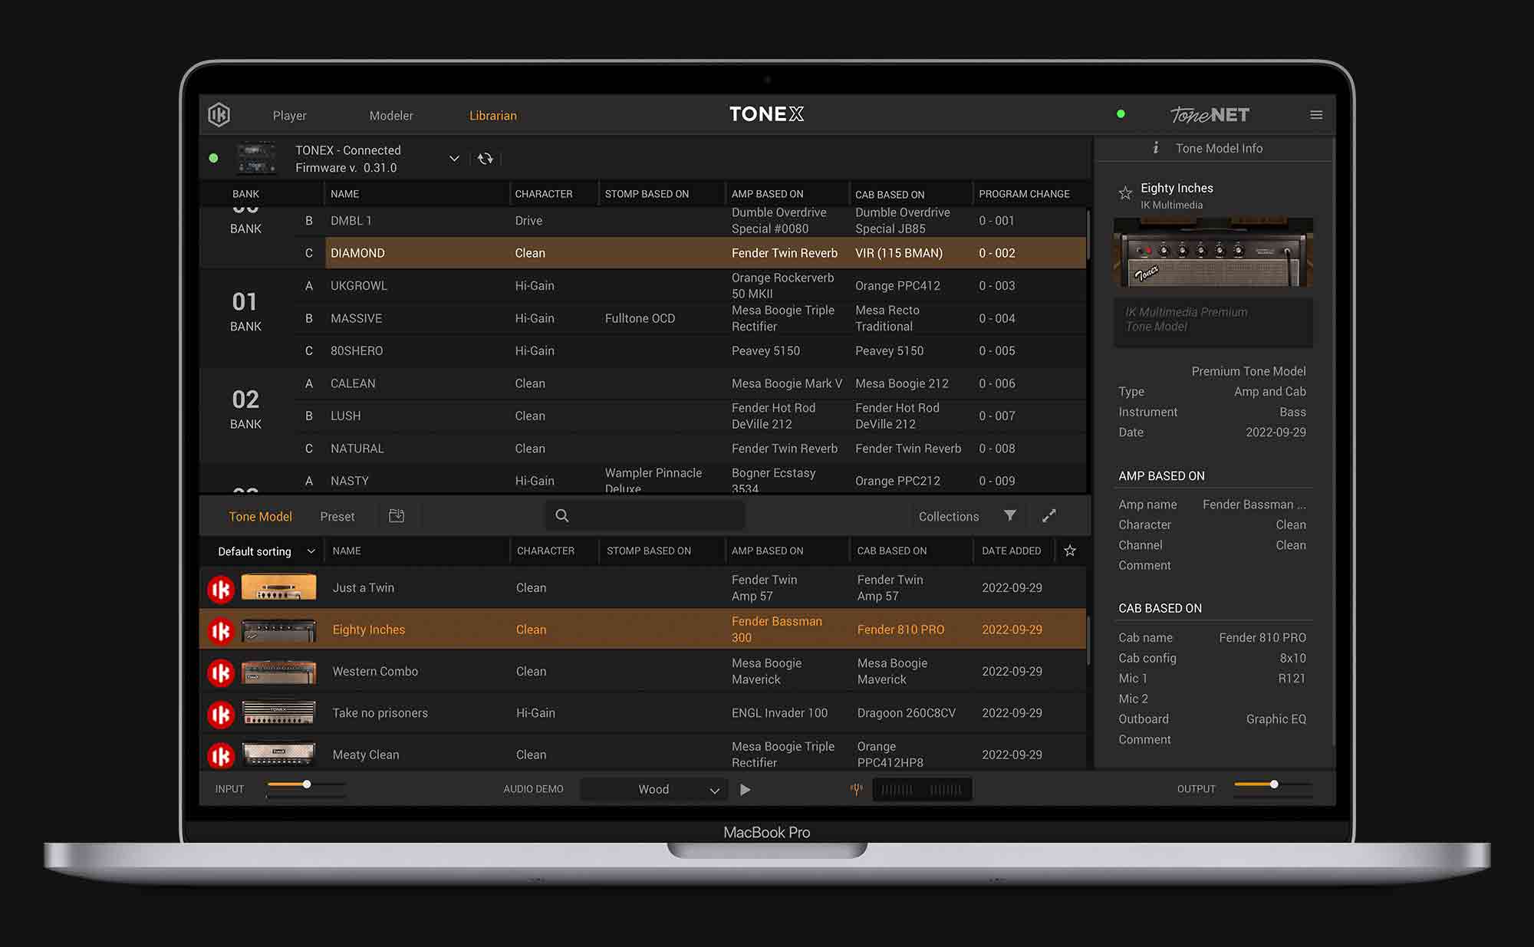Open the ToneNET logo link

pos(1210,115)
